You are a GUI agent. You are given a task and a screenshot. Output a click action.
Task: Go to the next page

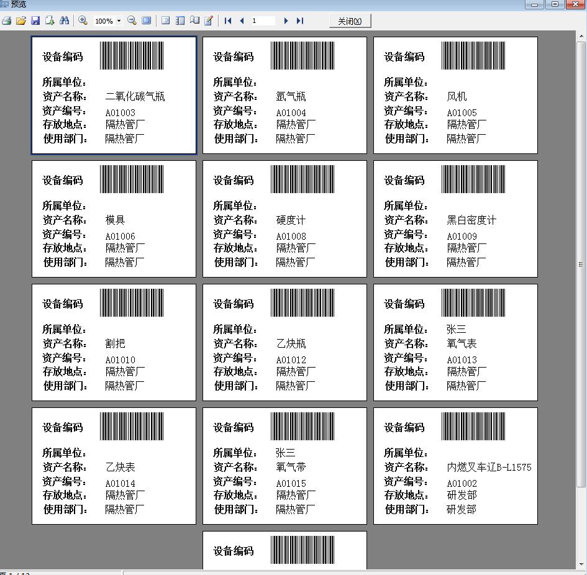[x=286, y=21]
